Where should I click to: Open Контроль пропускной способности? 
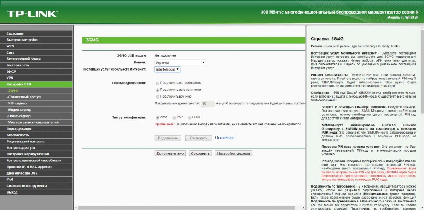[x=36, y=161]
